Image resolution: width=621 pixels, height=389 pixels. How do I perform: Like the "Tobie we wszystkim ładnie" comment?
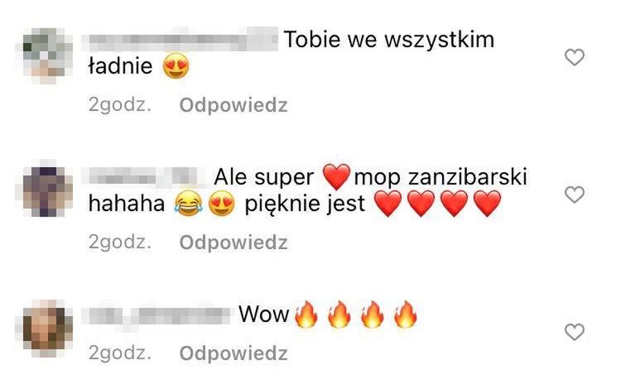tap(575, 57)
